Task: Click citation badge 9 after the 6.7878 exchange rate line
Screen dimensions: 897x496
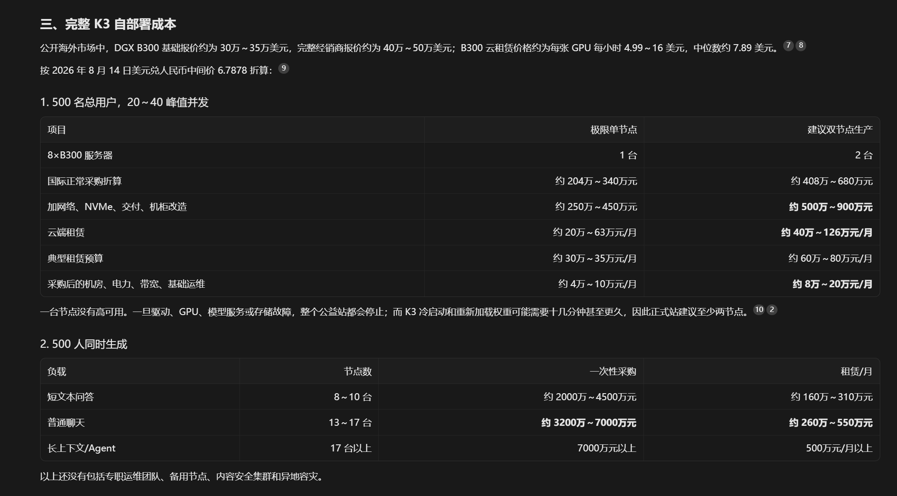Action: point(284,68)
